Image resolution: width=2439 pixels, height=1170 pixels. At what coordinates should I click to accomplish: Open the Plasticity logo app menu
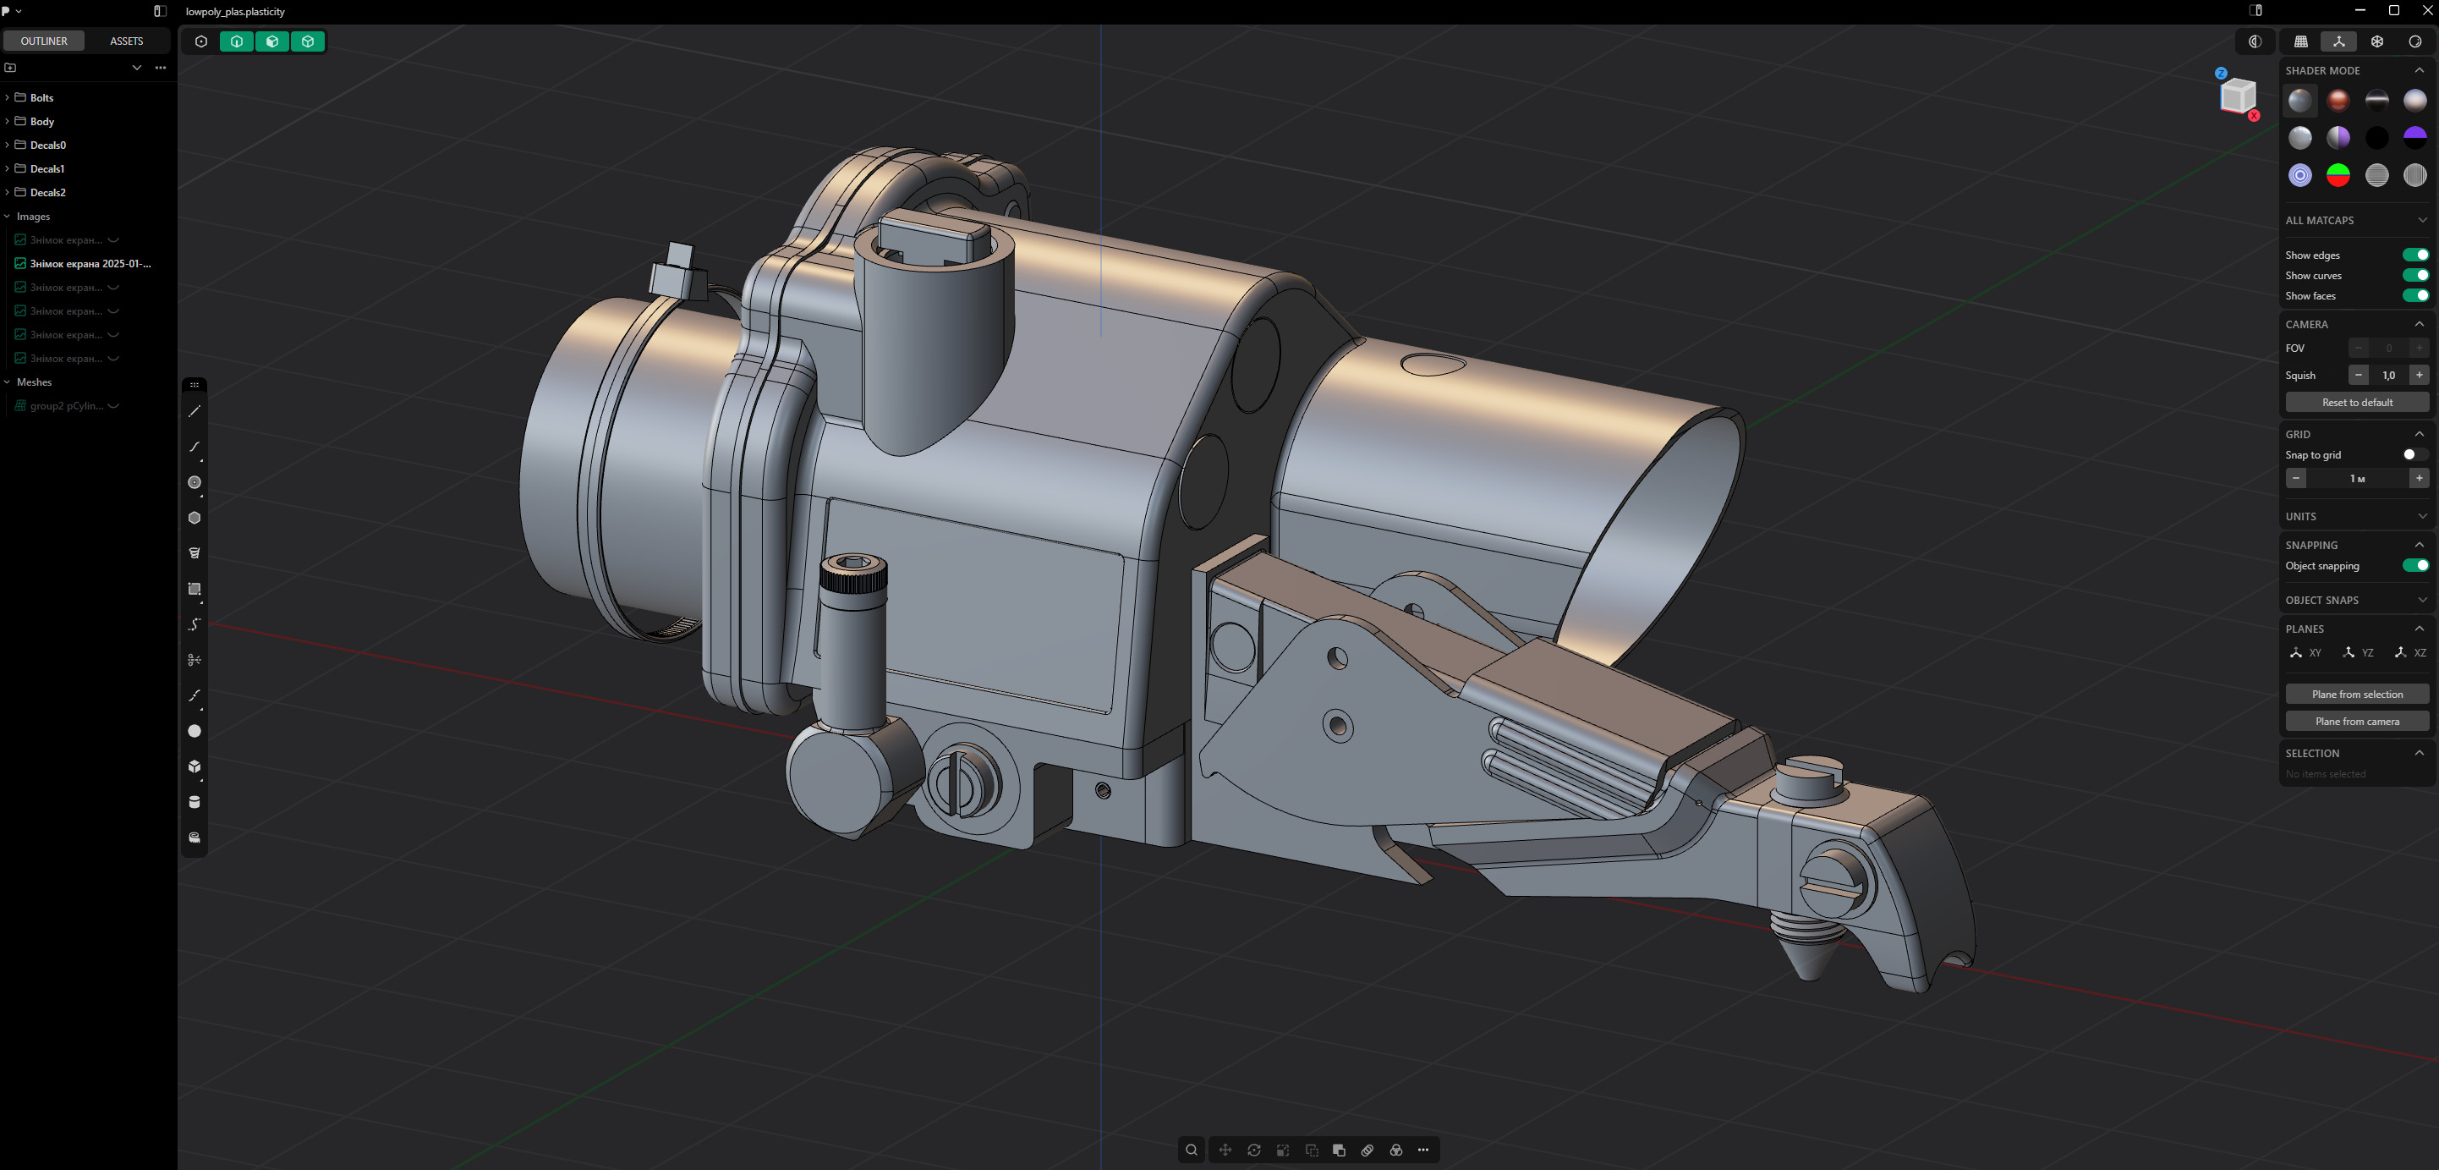click(x=10, y=11)
